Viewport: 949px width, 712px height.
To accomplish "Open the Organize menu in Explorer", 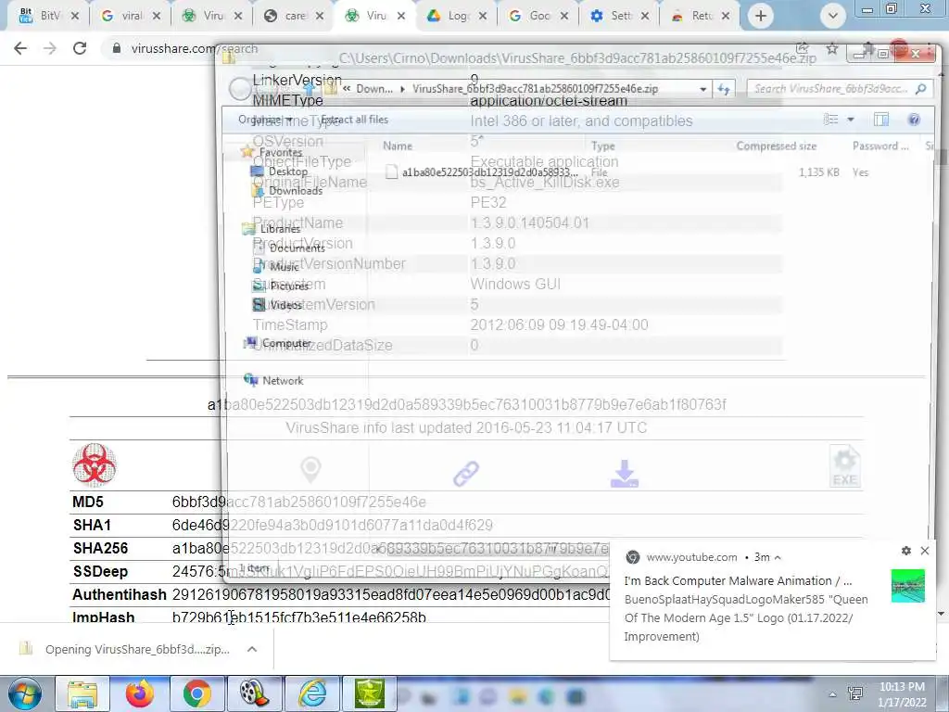I will [264, 120].
